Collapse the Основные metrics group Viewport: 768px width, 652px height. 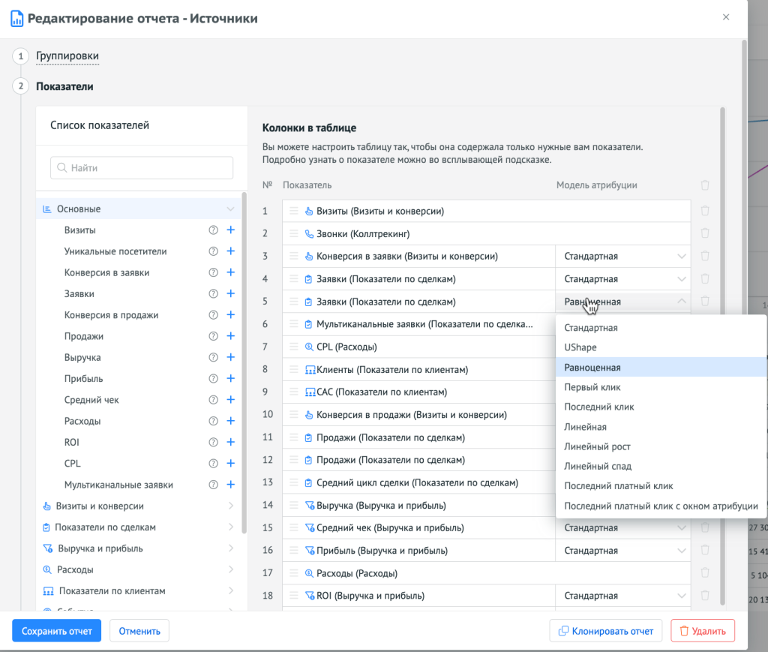(x=230, y=209)
